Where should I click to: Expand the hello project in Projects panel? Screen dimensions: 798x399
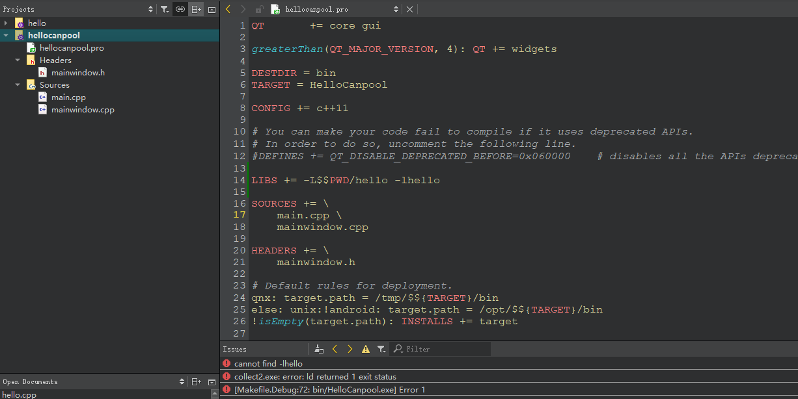point(6,23)
